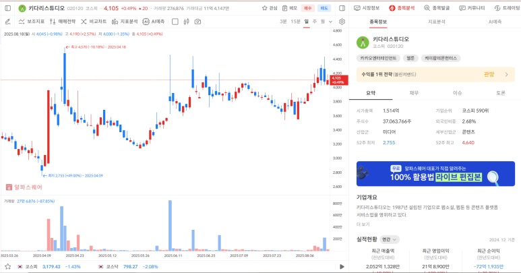Click the red 매수 buy button
This screenshot has width=521, height=273.
(308, 8)
